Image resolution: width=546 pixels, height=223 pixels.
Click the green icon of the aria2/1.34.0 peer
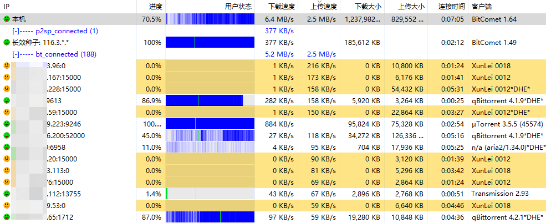pyautogui.click(x=7, y=147)
